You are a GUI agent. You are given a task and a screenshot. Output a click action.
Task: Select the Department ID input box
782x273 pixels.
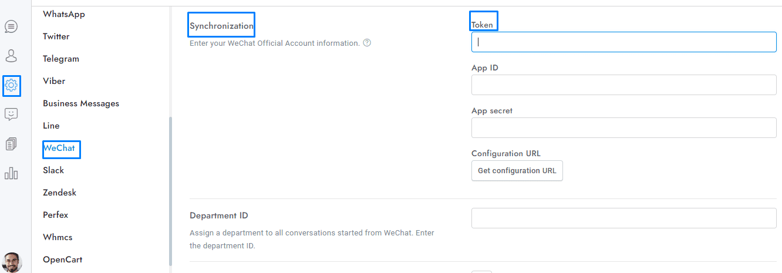(x=623, y=218)
